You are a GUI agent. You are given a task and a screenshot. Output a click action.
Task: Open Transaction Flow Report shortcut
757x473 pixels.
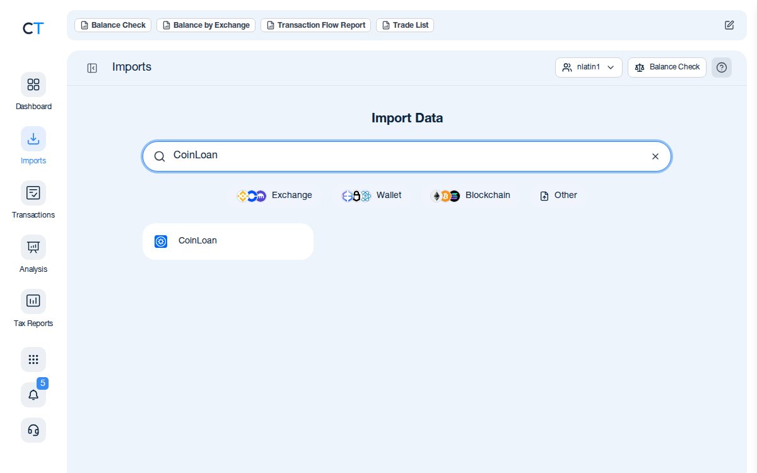(315, 25)
